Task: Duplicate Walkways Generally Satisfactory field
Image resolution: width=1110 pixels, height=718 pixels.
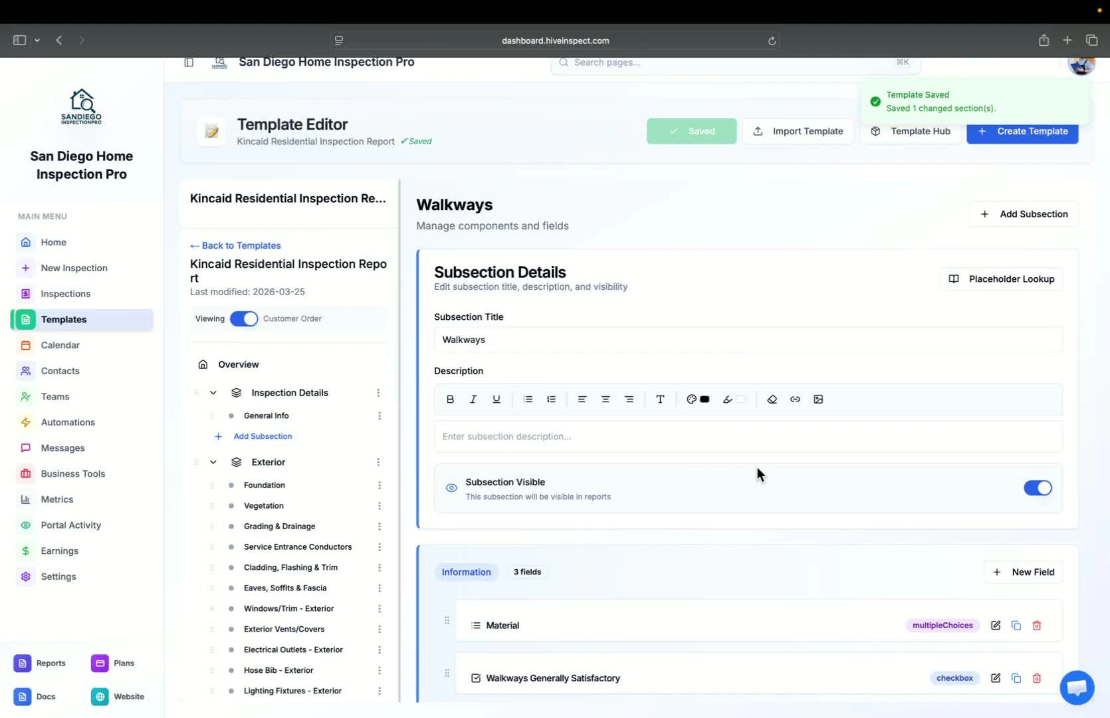Action: click(1016, 678)
